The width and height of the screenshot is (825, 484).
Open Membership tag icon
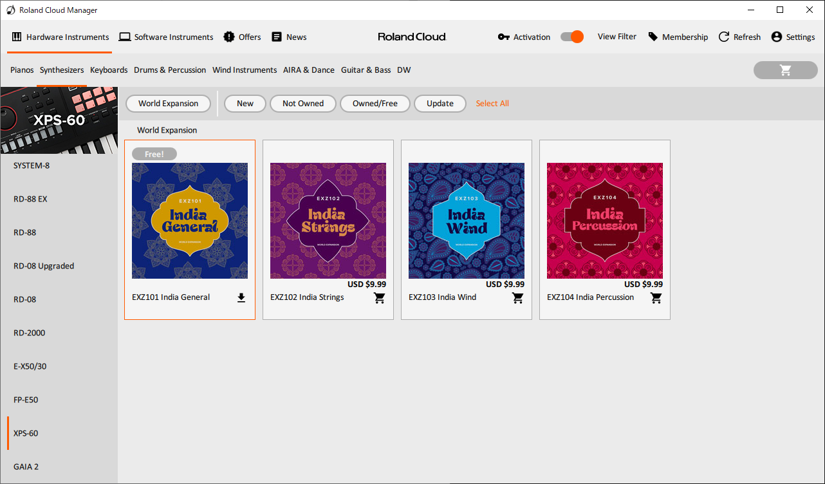point(653,37)
